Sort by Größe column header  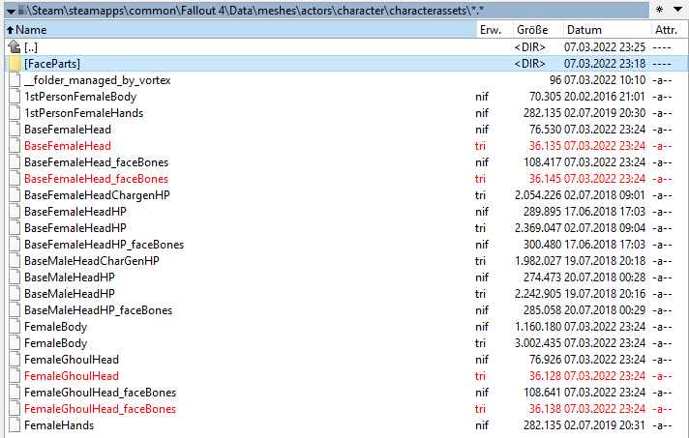tap(538, 30)
